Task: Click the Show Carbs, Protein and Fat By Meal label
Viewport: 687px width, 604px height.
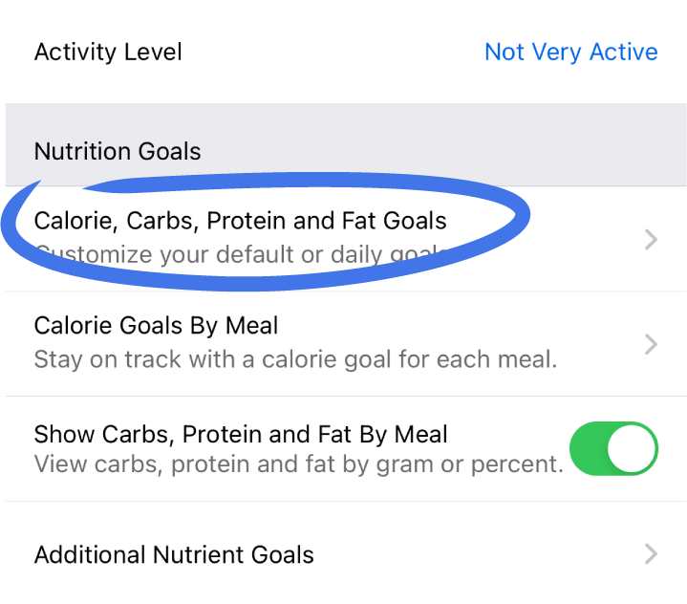Action: click(x=241, y=435)
